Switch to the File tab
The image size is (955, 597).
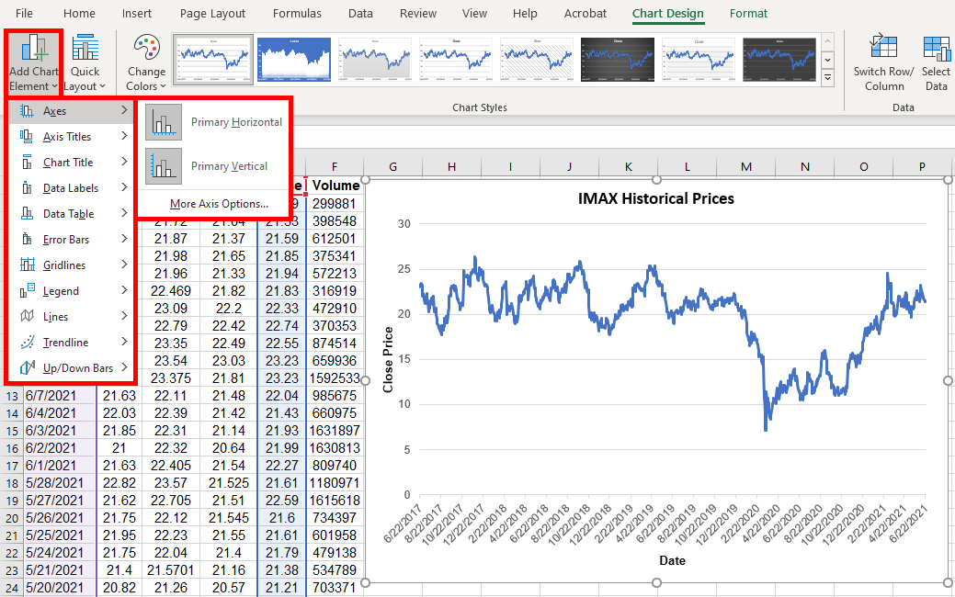24,14
